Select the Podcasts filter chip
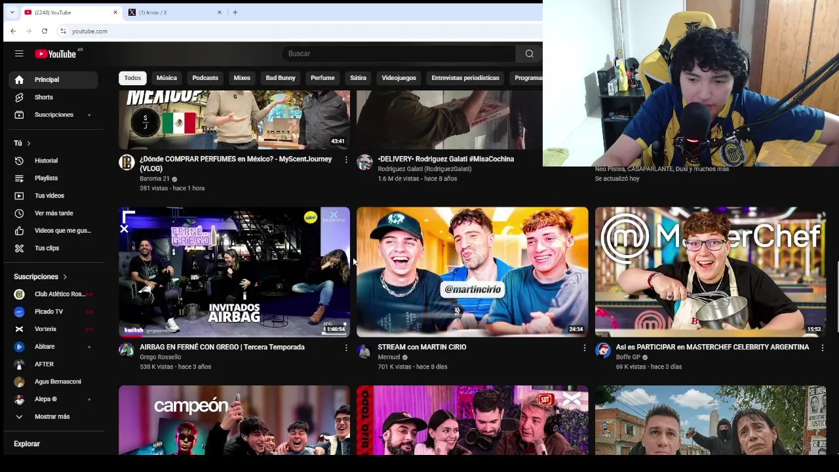 205,78
